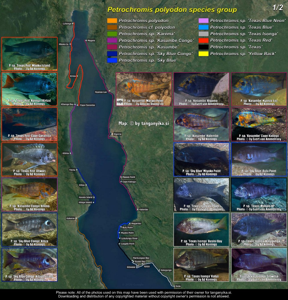
Task: Click the 1/2 page indicator
Action: point(277,8)
